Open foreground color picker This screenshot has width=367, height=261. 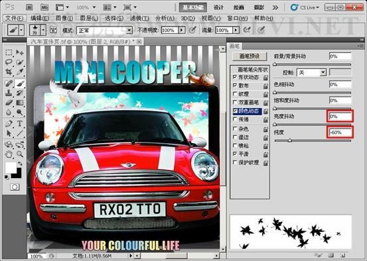coord(11,168)
